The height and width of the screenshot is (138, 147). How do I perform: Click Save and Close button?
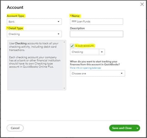[x=122, y=128]
